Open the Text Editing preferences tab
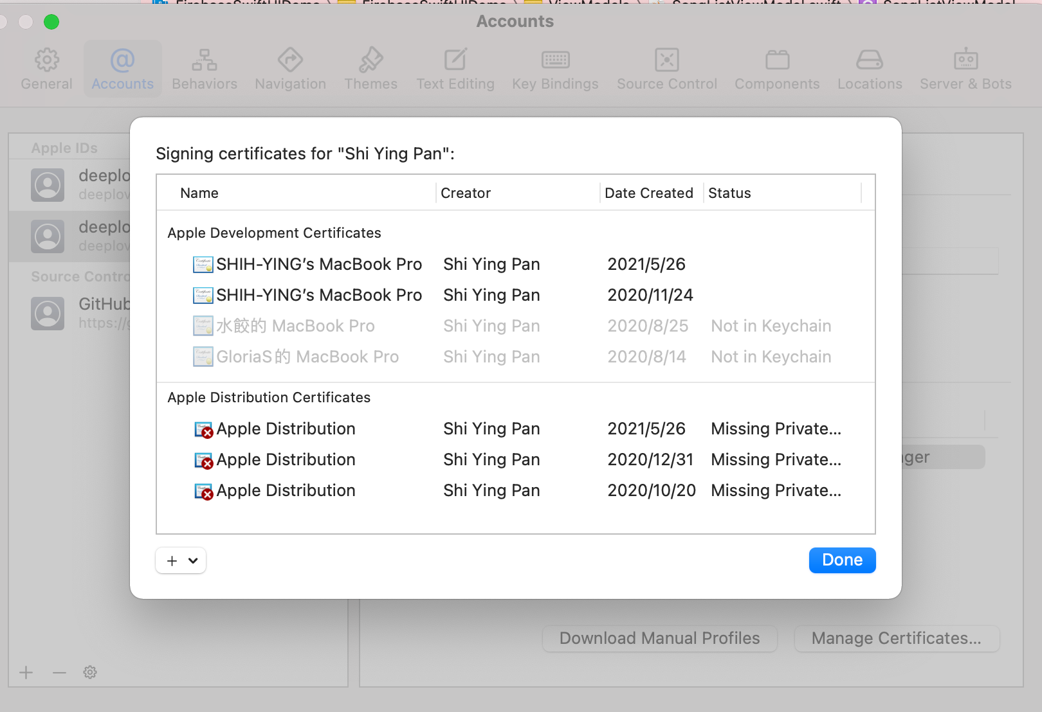 (x=455, y=69)
